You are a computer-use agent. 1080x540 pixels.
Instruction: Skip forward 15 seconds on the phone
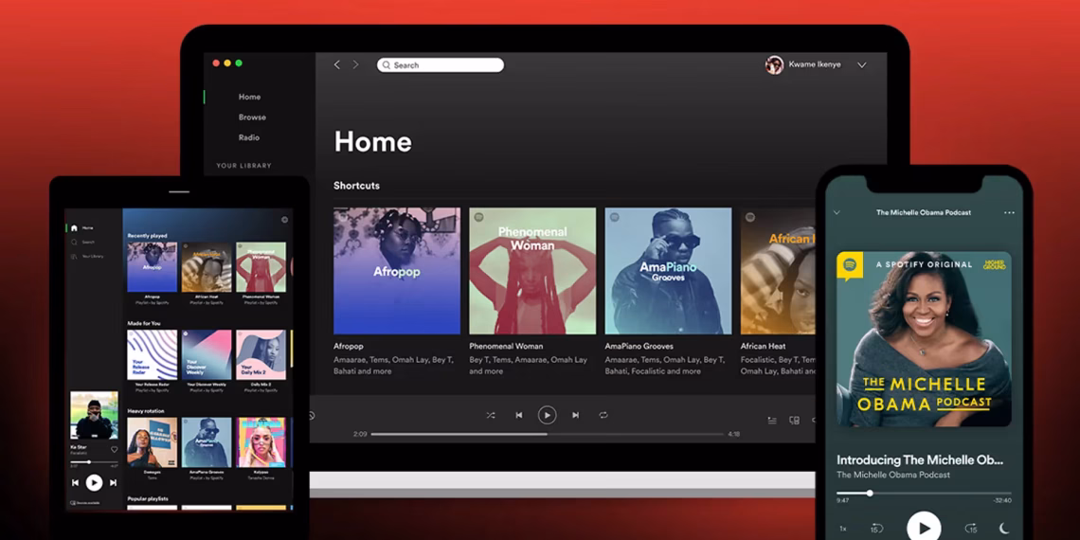(971, 529)
